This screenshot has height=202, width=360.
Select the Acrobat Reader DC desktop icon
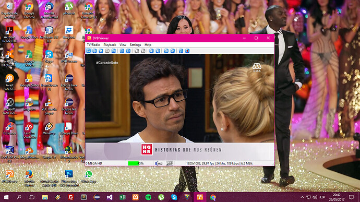[9, 34]
